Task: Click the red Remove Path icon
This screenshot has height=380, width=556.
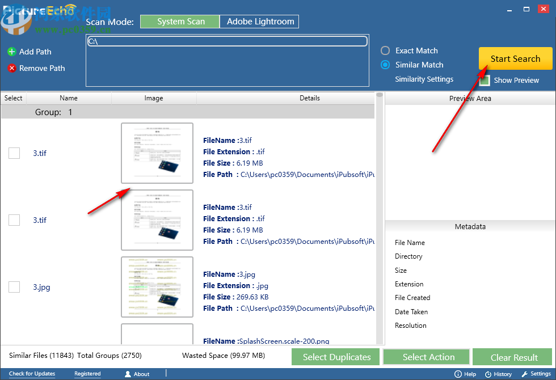Action: 12,68
